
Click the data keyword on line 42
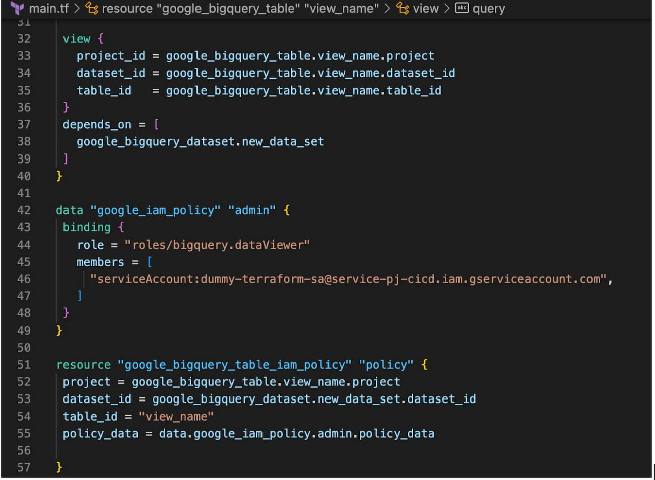pos(70,210)
